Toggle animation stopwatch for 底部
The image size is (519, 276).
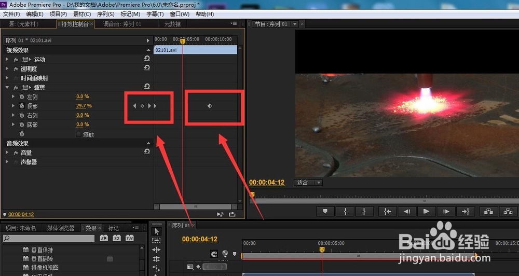pos(22,125)
